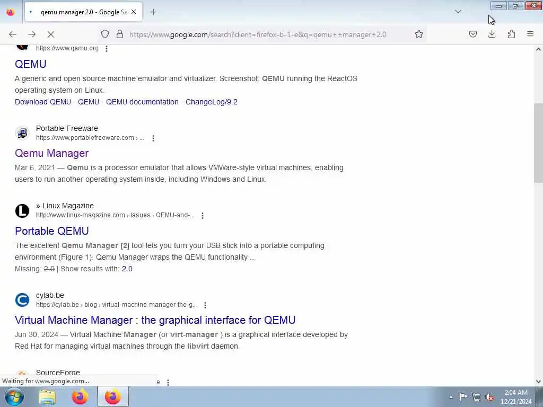Image resolution: width=543 pixels, height=407 pixels.
Task: Click the SourceForge site name
Action: coord(58,373)
